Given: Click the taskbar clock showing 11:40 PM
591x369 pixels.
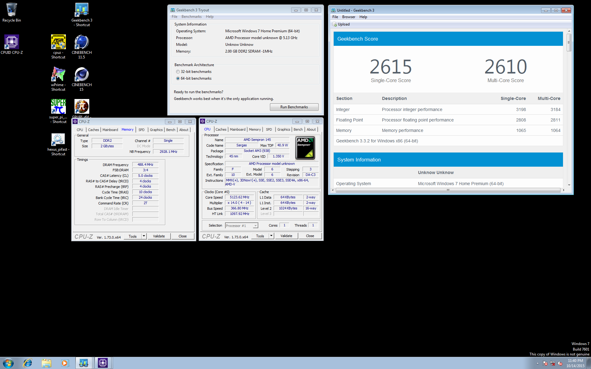Looking at the screenshot, I should (575, 363).
